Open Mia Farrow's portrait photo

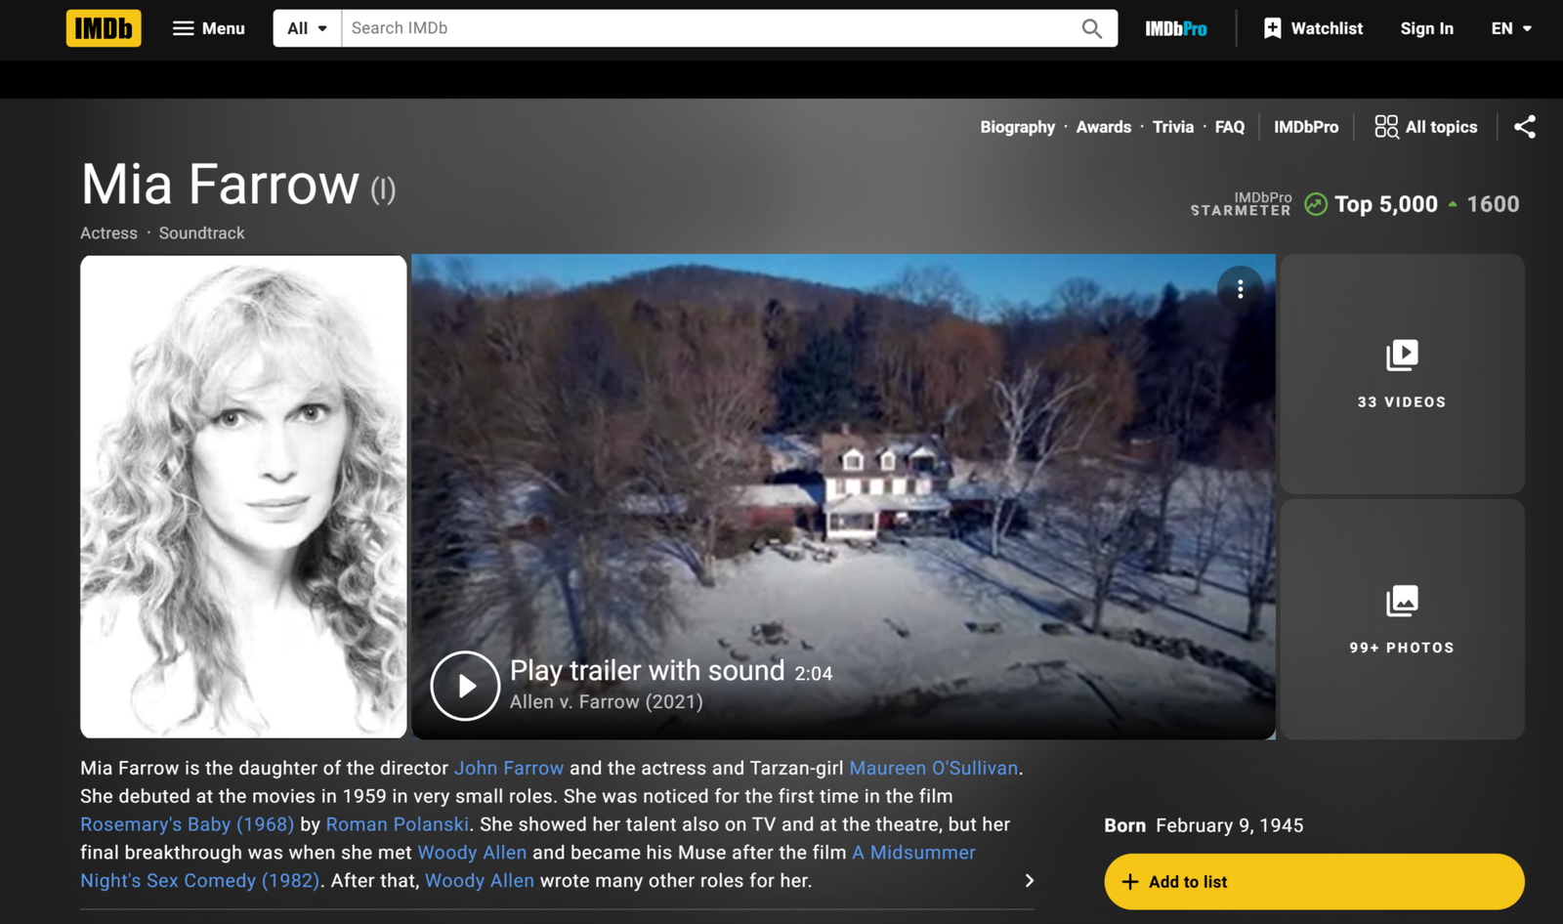click(243, 496)
